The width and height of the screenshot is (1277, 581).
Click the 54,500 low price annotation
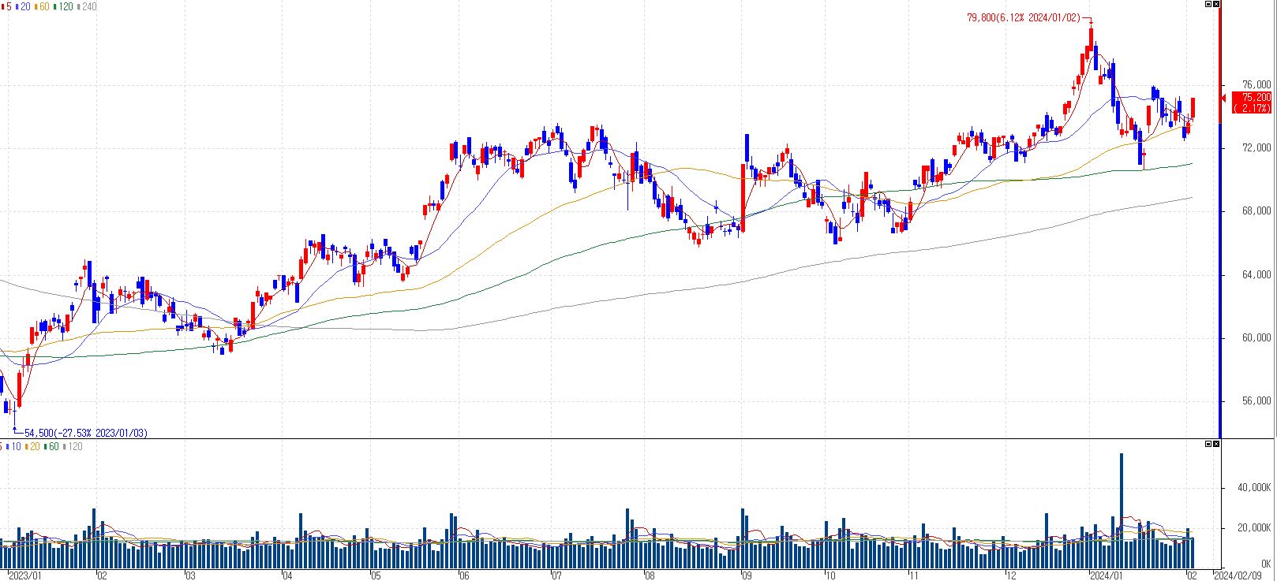86,433
